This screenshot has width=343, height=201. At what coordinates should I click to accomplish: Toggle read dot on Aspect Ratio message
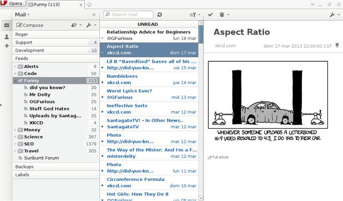click(102, 53)
